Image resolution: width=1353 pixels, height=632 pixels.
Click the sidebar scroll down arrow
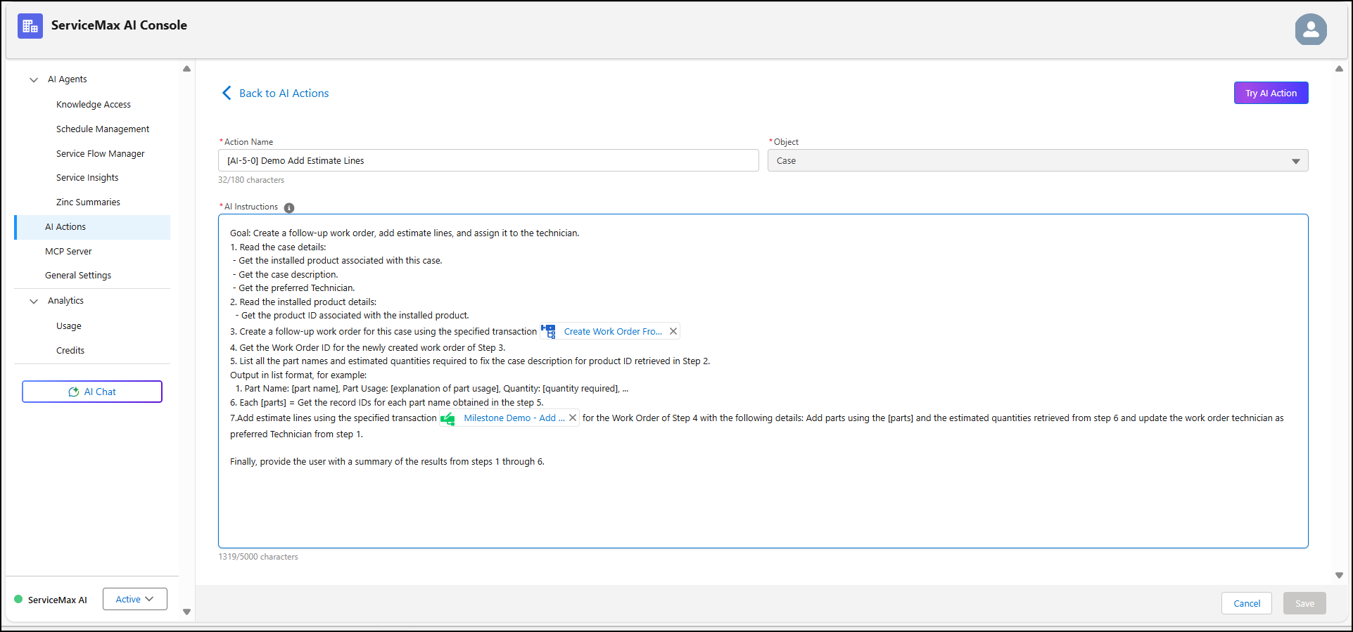click(186, 612)
